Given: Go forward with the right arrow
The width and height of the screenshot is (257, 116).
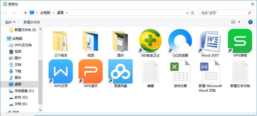Looking at the screenshot, I should pyautogui.click(x=13, y=13).
